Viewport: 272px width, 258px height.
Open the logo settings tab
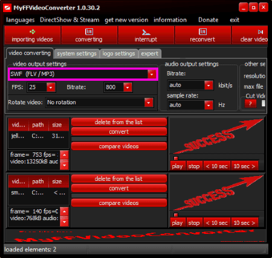click(118, 54)
